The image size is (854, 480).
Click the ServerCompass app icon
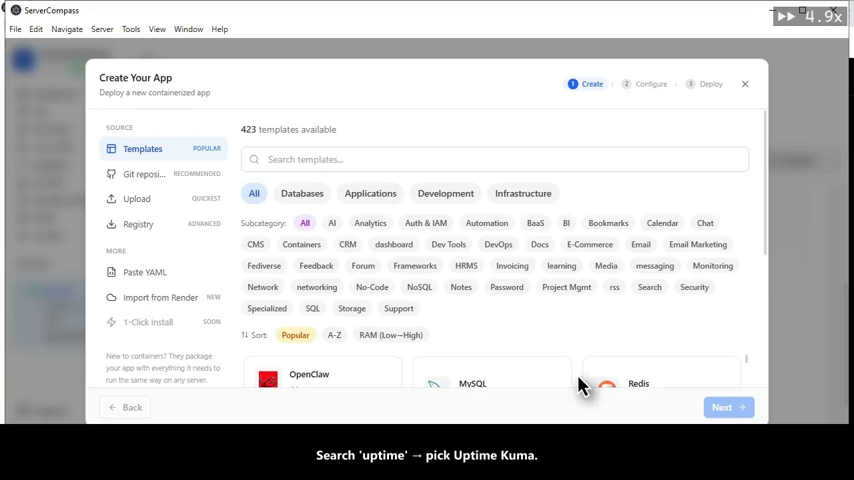16,10
